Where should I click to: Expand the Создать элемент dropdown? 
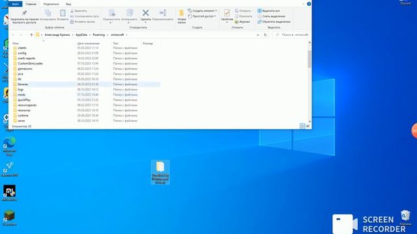click(x=203, y=10)
